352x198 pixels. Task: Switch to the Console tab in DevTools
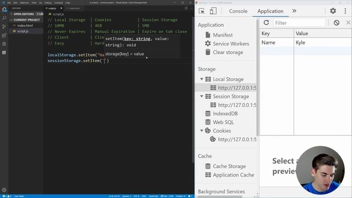[x=238, y=11]
